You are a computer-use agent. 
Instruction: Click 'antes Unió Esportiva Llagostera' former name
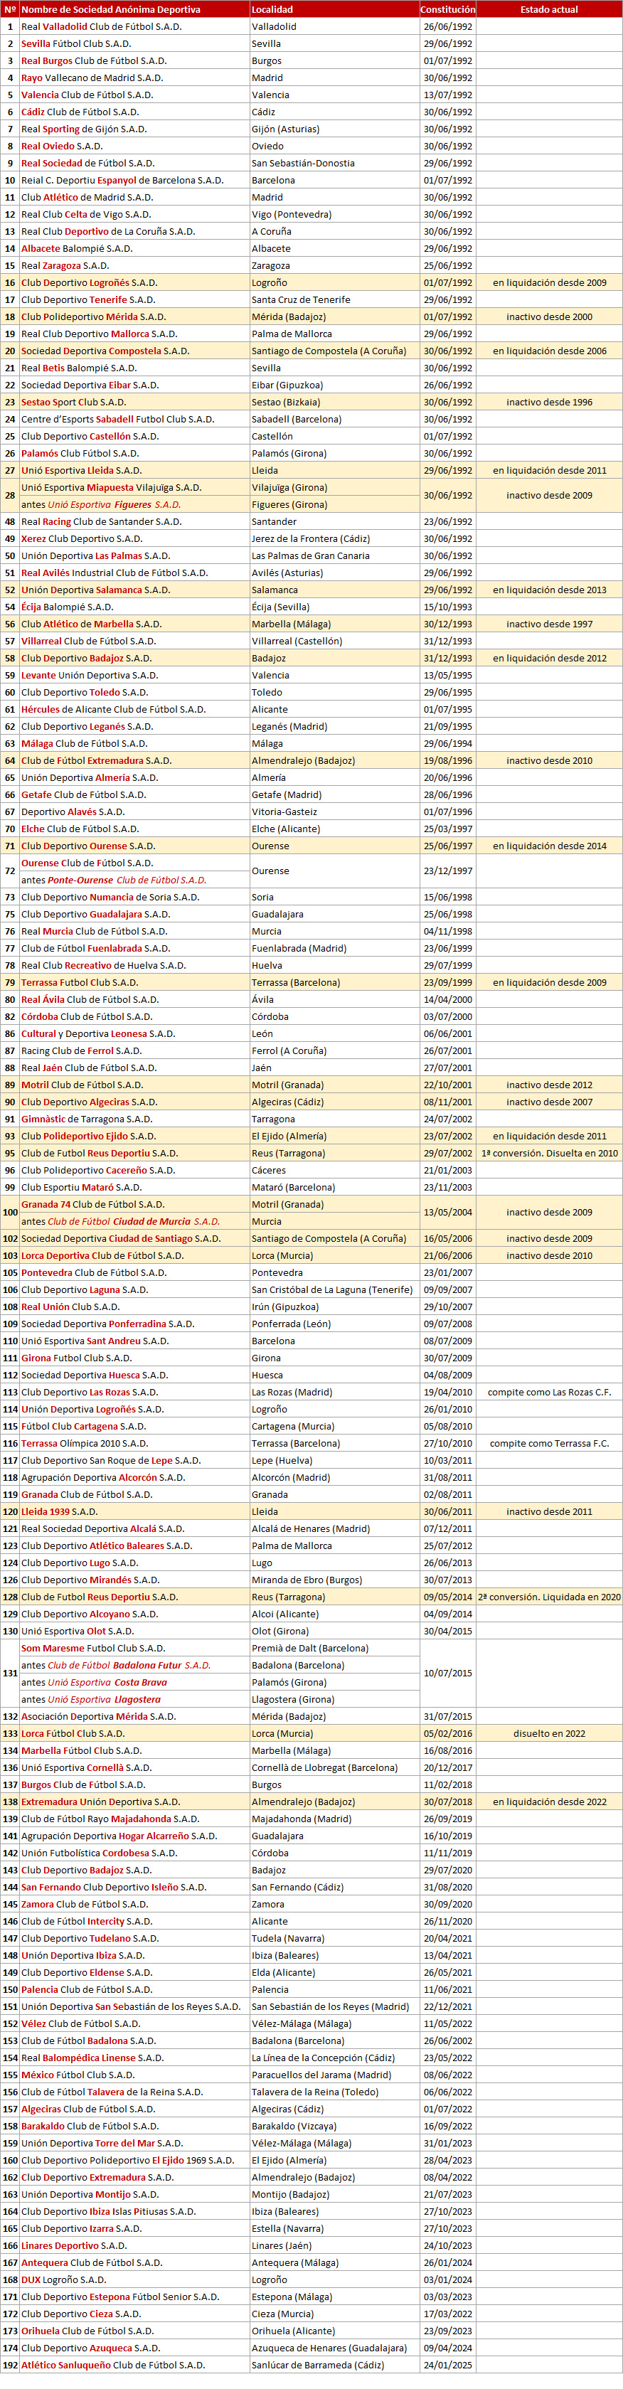click(91, 1699)
